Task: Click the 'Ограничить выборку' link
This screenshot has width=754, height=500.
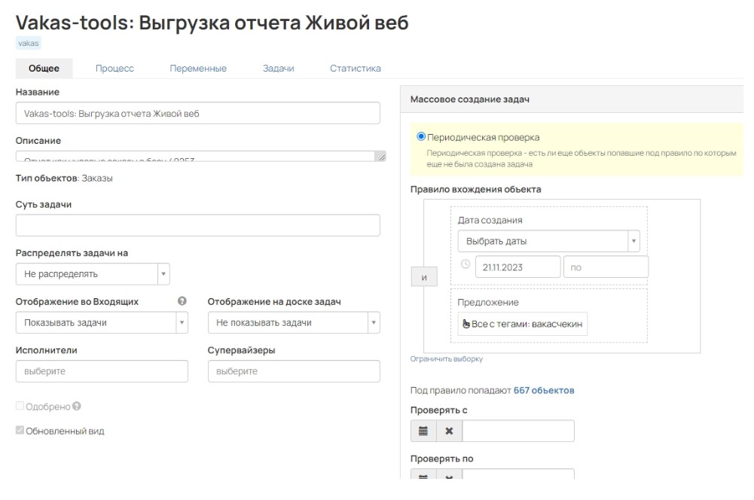Action: tap(447, 359)
